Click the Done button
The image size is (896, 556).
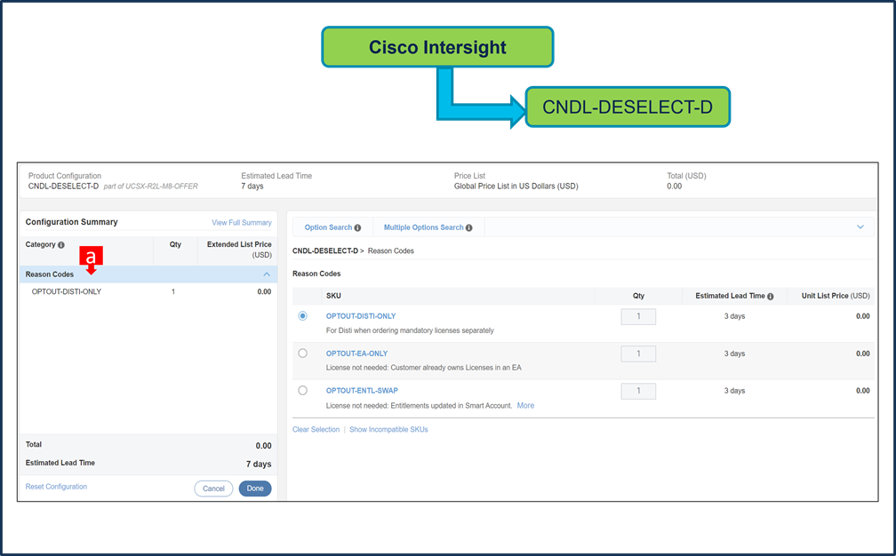pyautogui.click(x=255, y=488)
